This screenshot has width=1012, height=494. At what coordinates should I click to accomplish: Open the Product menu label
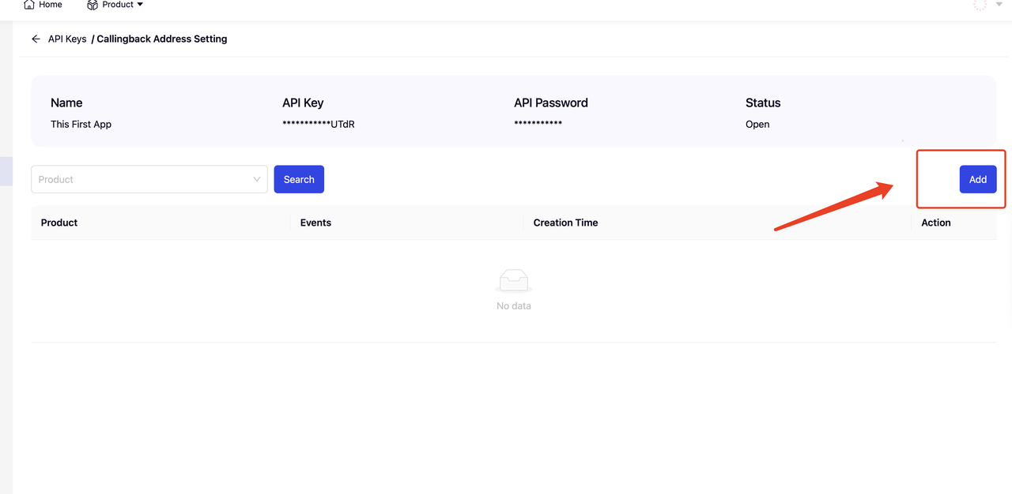point(118,5)
